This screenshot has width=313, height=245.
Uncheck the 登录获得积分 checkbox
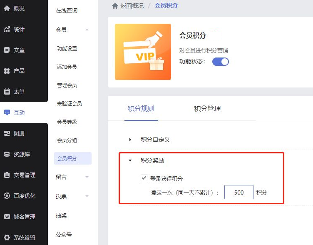(144, 178)
